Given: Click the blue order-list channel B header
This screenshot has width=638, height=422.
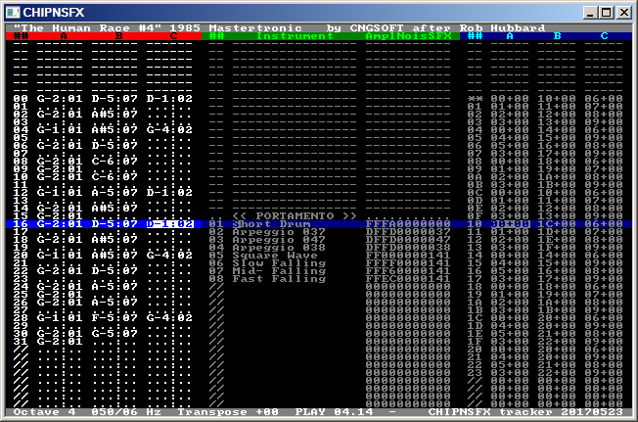Looking at the screenshot, I should 557,36.
